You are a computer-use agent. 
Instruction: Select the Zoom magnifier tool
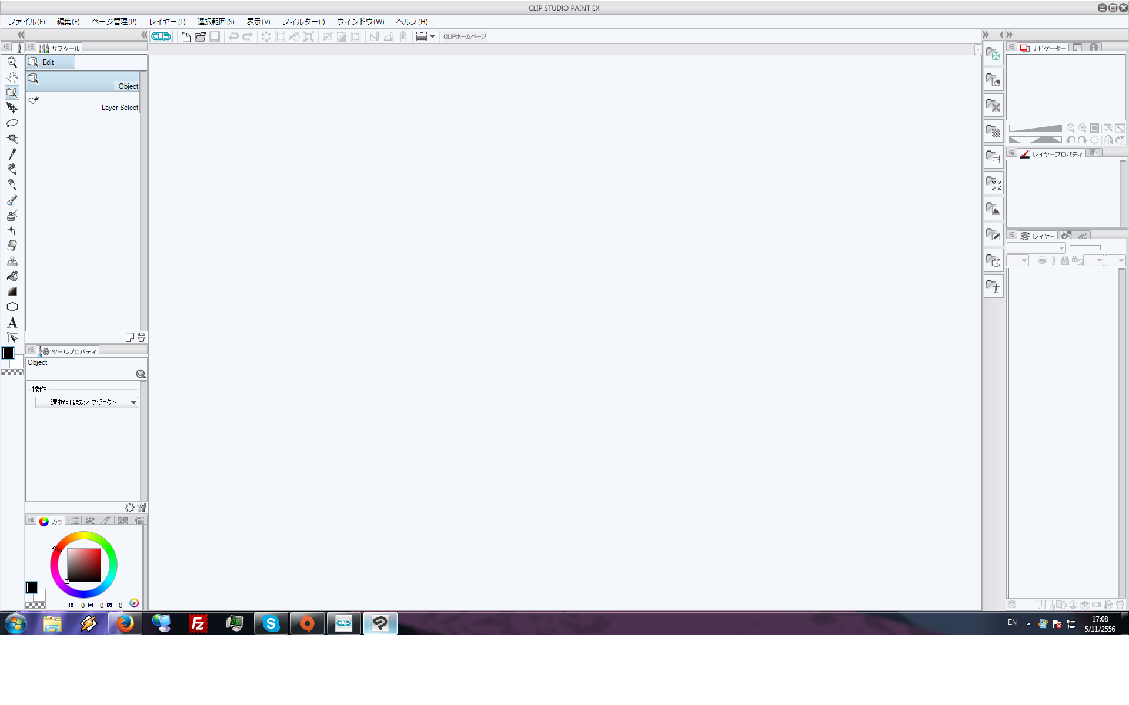pos(12,62)
